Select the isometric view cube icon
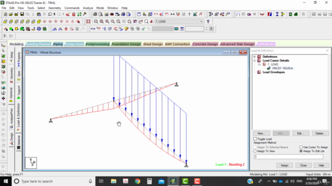The image size is (332, 186). (x=39, y=22)
